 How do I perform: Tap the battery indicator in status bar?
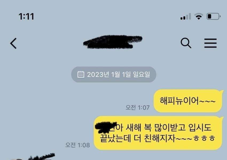[x=214, y=16]
